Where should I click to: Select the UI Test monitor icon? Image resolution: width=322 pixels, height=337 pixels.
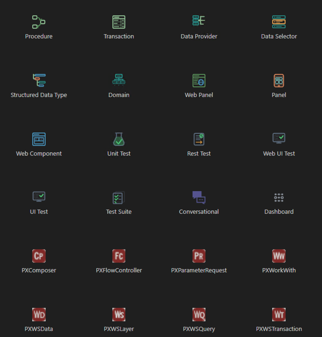pyautogui.click(x=39, y=197)
